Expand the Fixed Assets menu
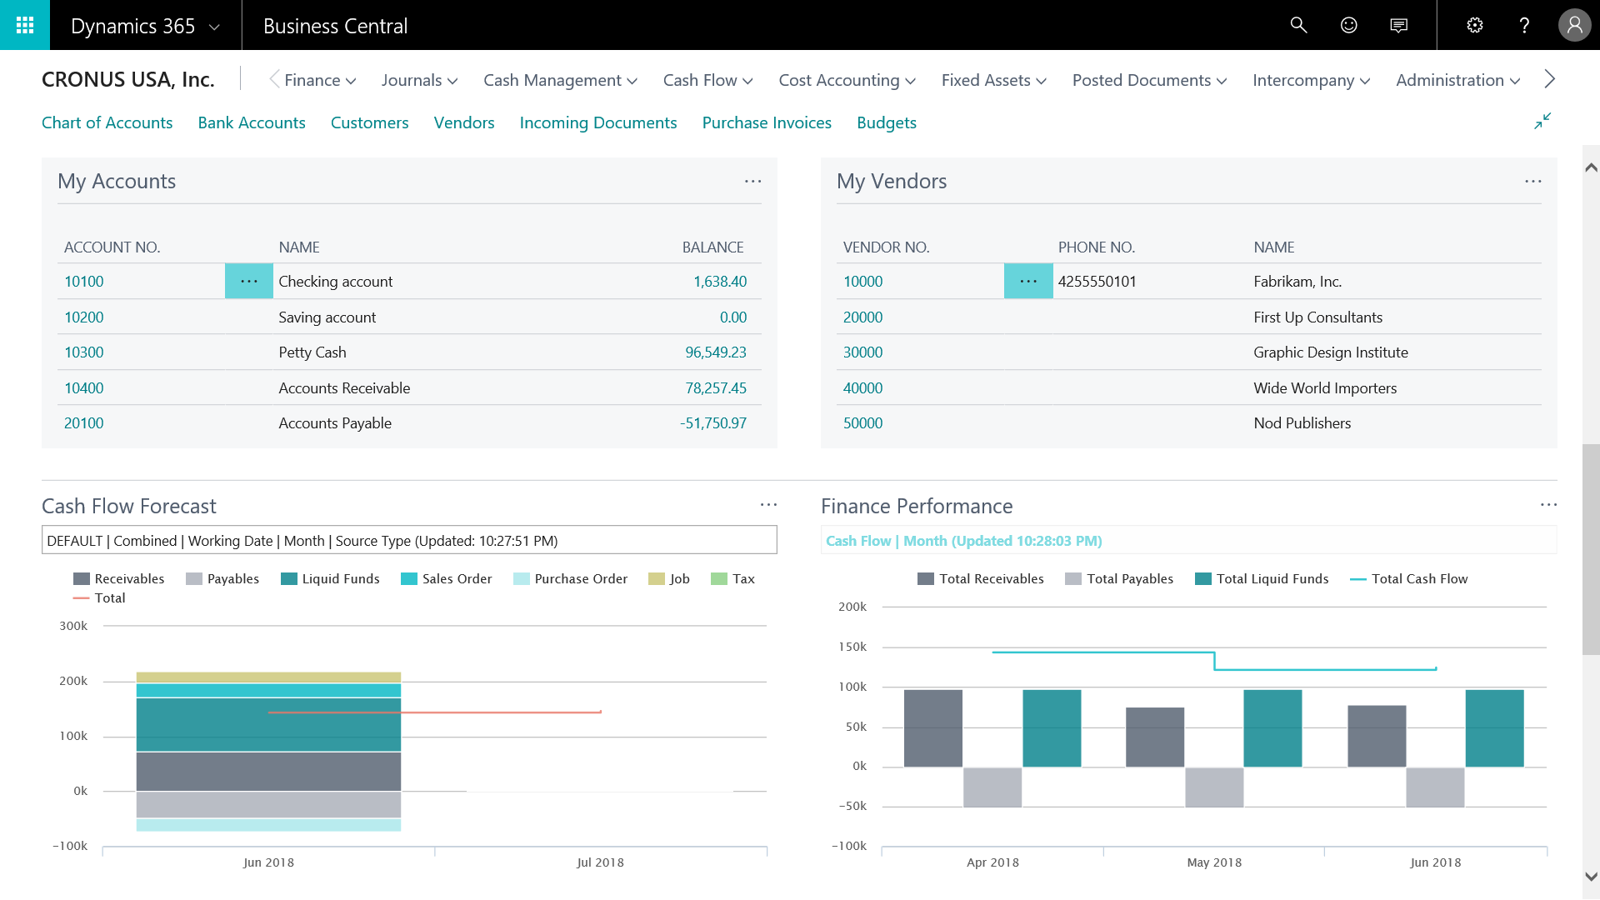The image size is (1600, 900). 994,80
